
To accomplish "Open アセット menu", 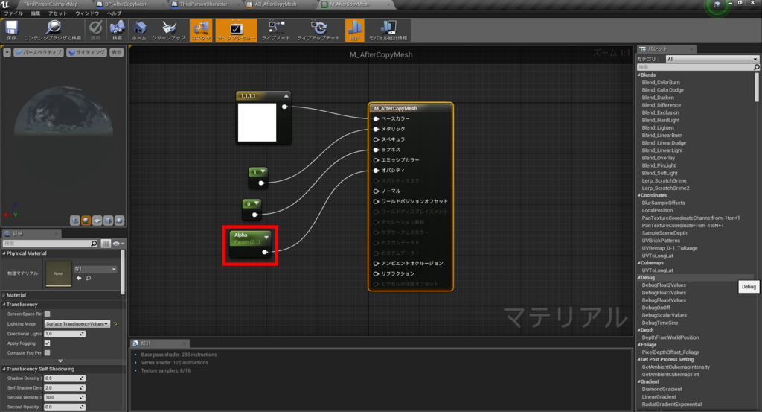I will click(x=57, y=13).
